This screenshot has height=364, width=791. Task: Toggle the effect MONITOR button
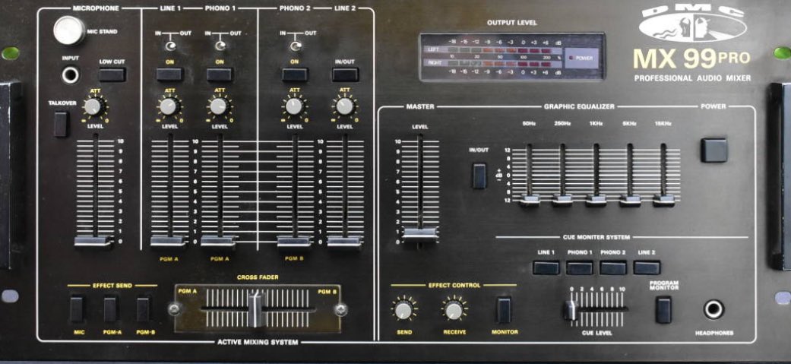[504, 309]
